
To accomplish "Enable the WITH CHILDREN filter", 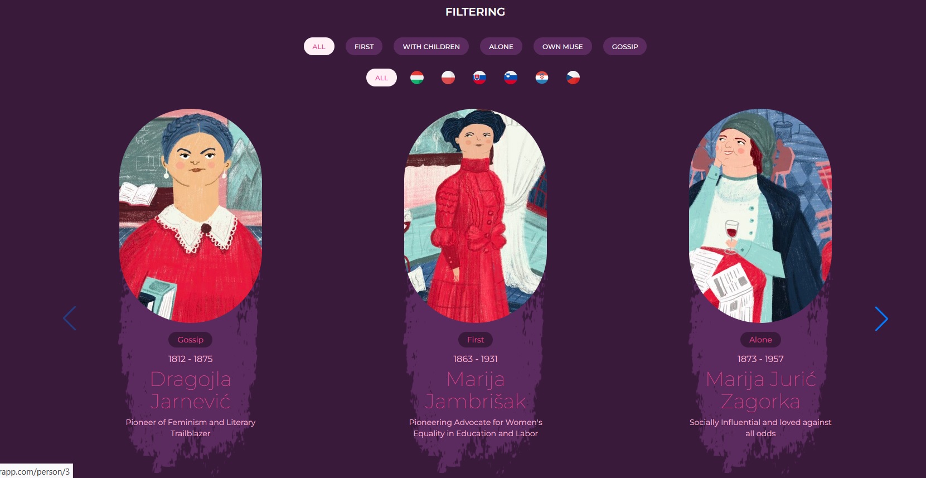I will [432, 46].
